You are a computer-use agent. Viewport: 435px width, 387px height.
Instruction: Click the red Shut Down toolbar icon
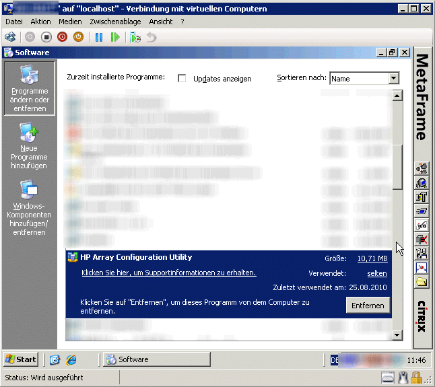pos(62,37)
